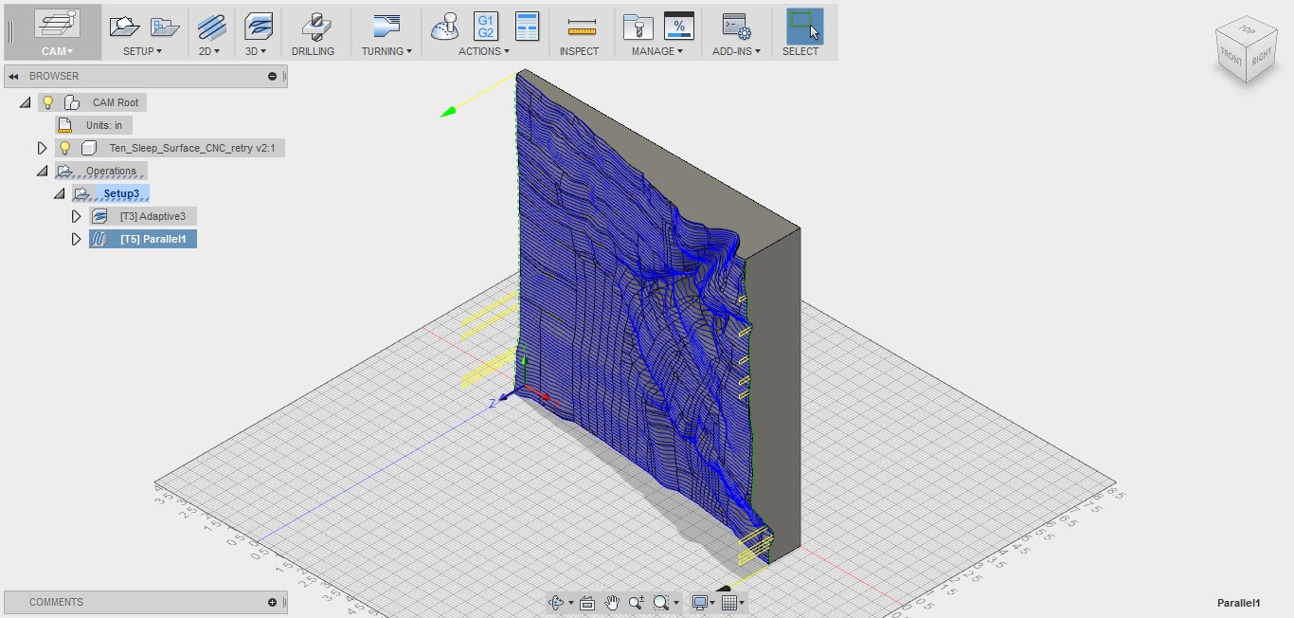This screenshot has width=1294, height=618.
Task: Toggle CAM Root visibility lightbulb
Action: point(48,102)
